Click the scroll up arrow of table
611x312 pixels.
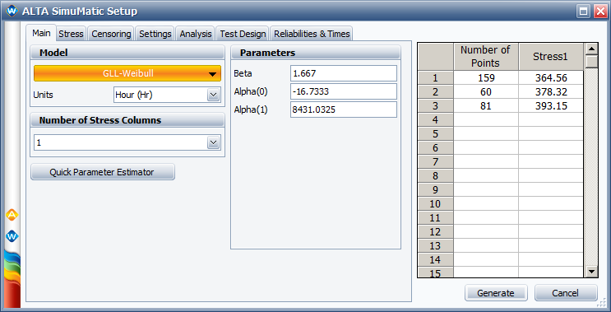tap(591, 49)
